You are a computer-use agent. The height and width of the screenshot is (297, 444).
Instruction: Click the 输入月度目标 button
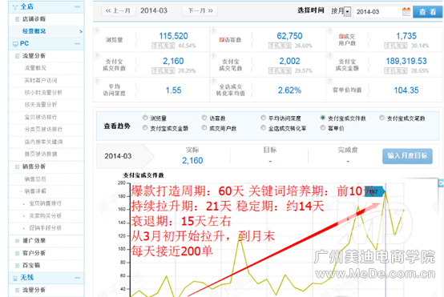(407, 156)
